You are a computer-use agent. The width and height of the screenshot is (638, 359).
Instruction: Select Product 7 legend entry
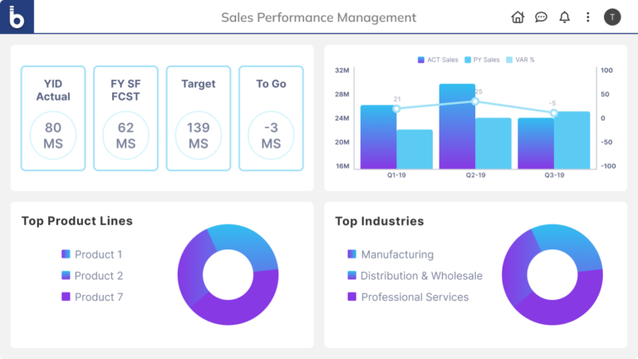(98, 297)
